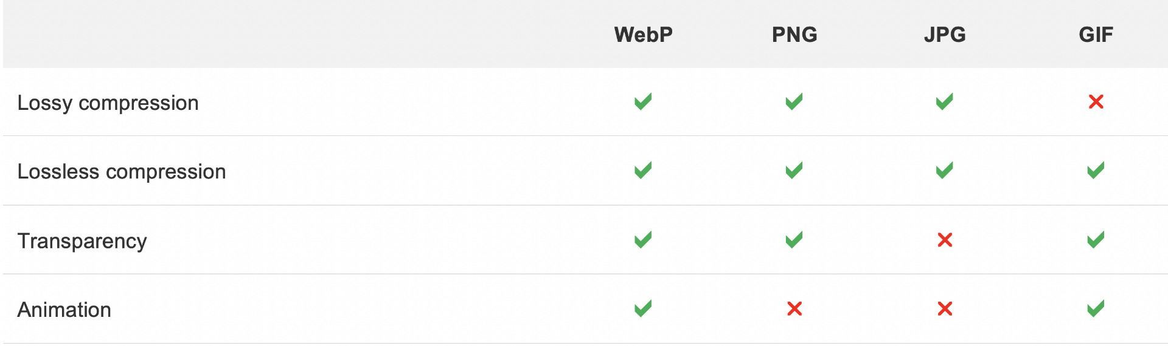The image size is (1168, 346).
Task: Click the Lossless compression row label
Action: pos(121,172)
